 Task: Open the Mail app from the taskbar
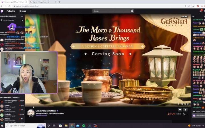78,126
